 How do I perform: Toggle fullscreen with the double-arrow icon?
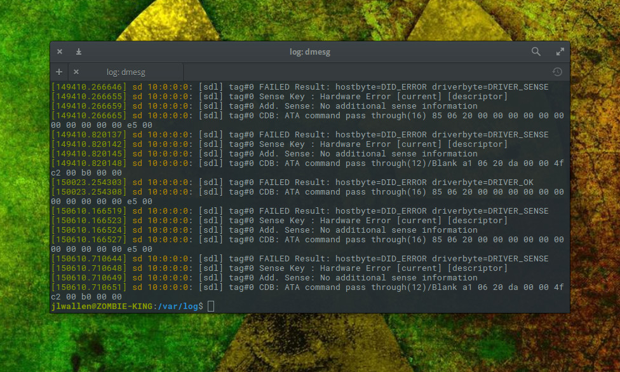[x=560, y=52]
